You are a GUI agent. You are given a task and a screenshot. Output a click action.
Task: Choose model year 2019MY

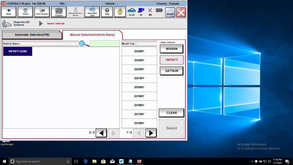point(139,96)
